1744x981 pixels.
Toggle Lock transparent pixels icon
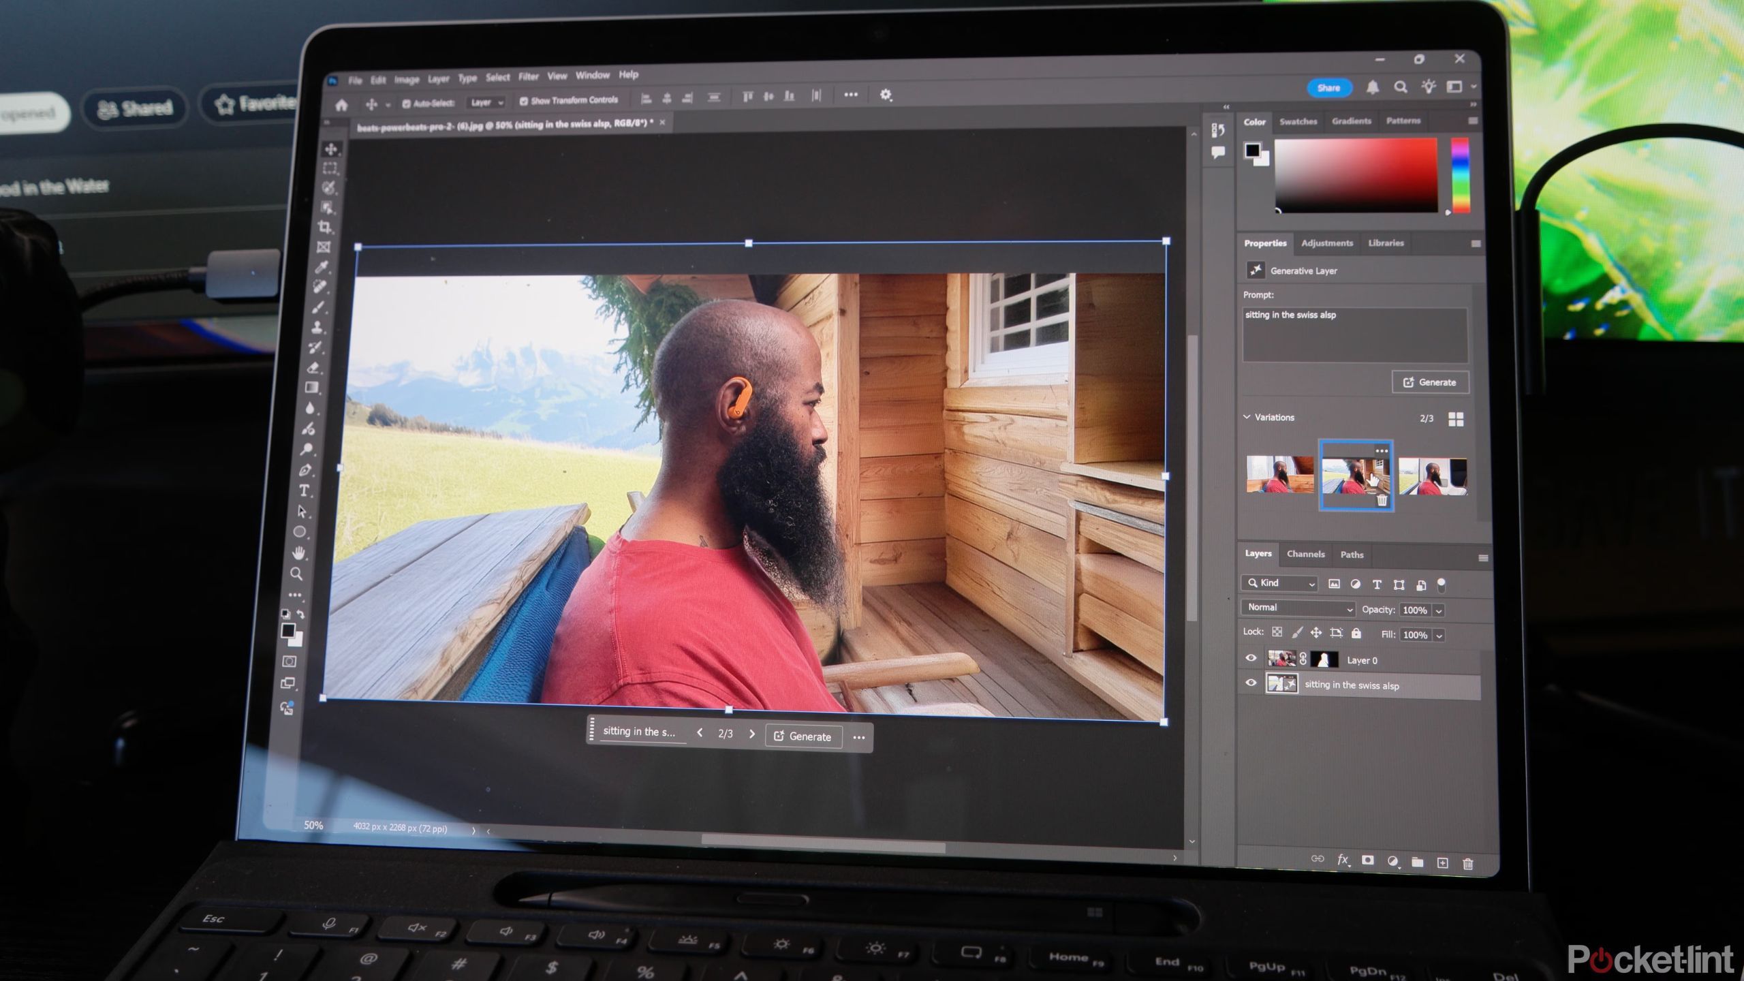[1277, 632]
